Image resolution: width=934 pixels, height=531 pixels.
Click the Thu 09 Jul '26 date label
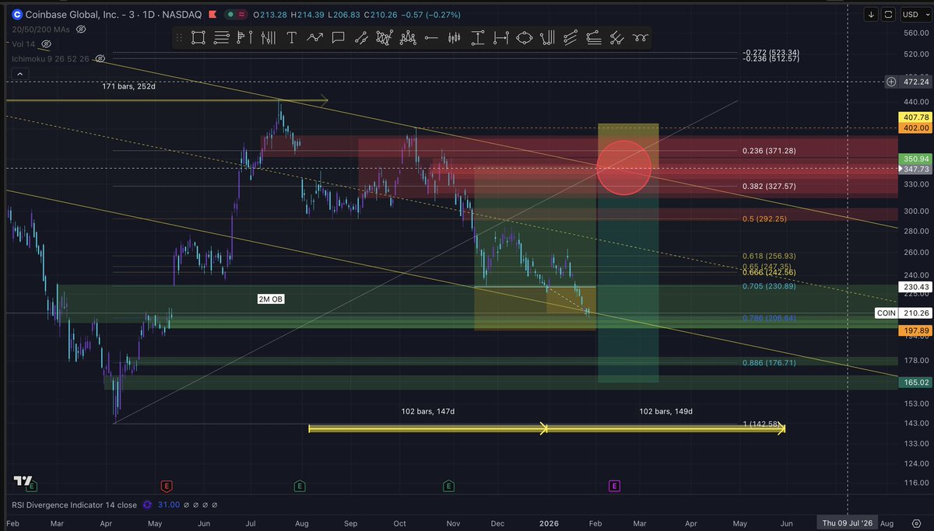847,522
